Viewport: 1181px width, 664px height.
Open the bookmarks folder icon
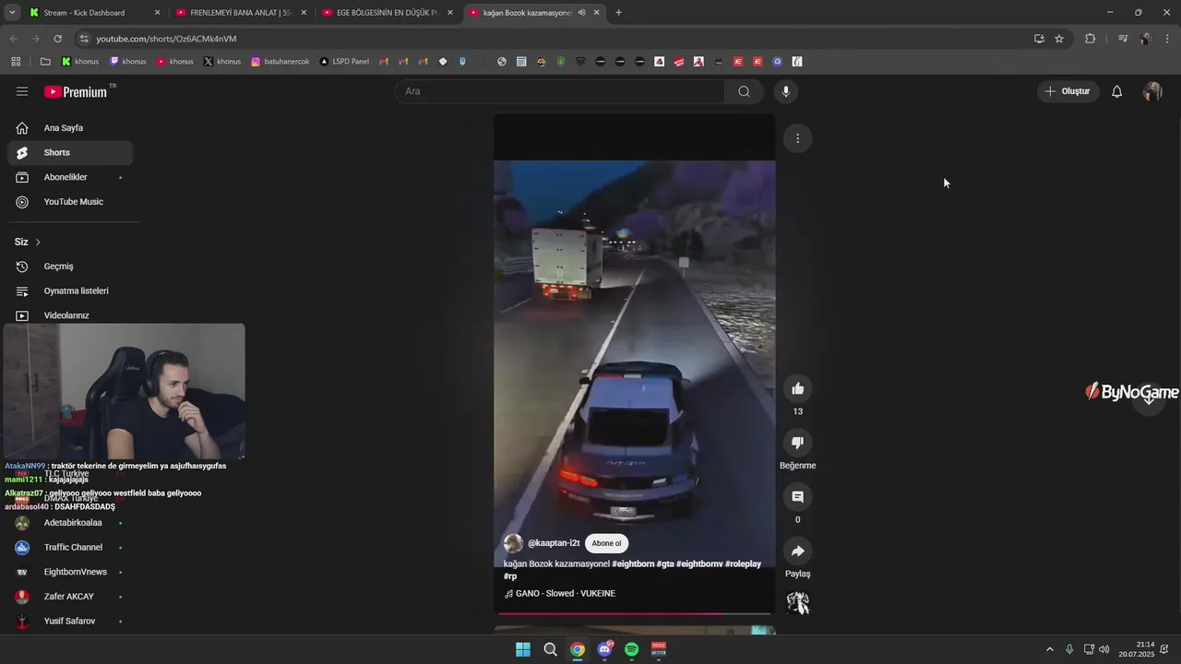point(45,62)
